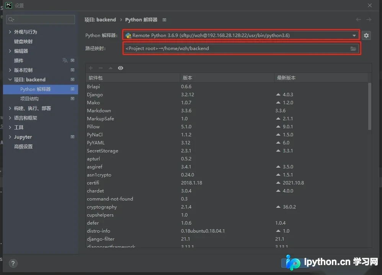This screenshot has width=382, height=275.
Task: Expand the 编辑器 section
Action: [10, 51]
